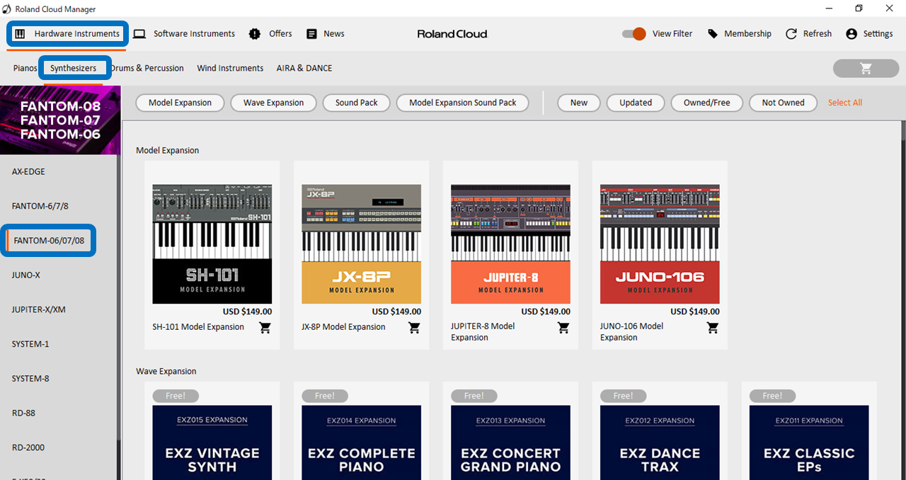This screenshot has height=480, width=906.
Task: Click the Select All link
Action: coord(845,103)
